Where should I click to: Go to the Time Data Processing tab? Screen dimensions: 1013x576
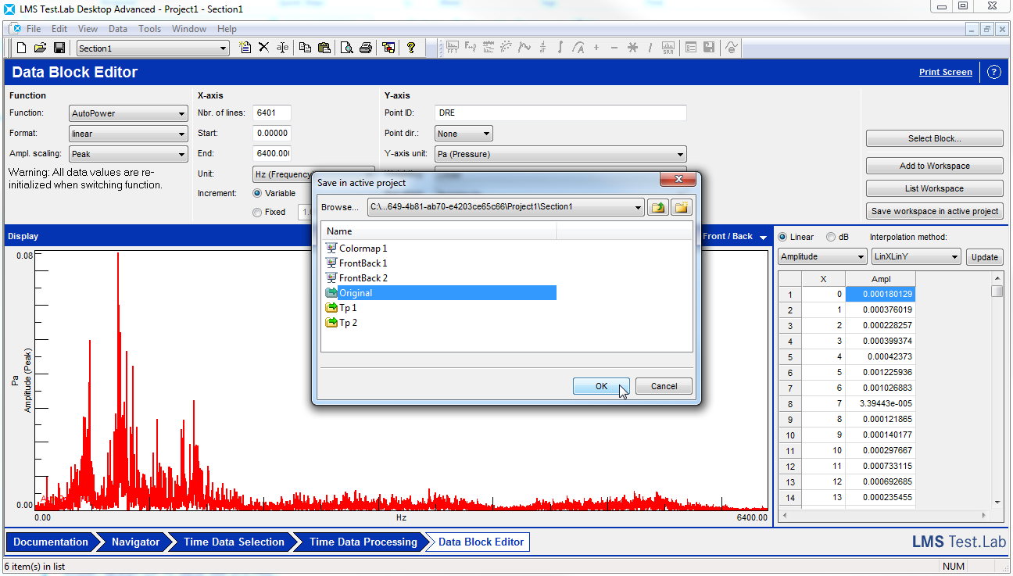363,542
